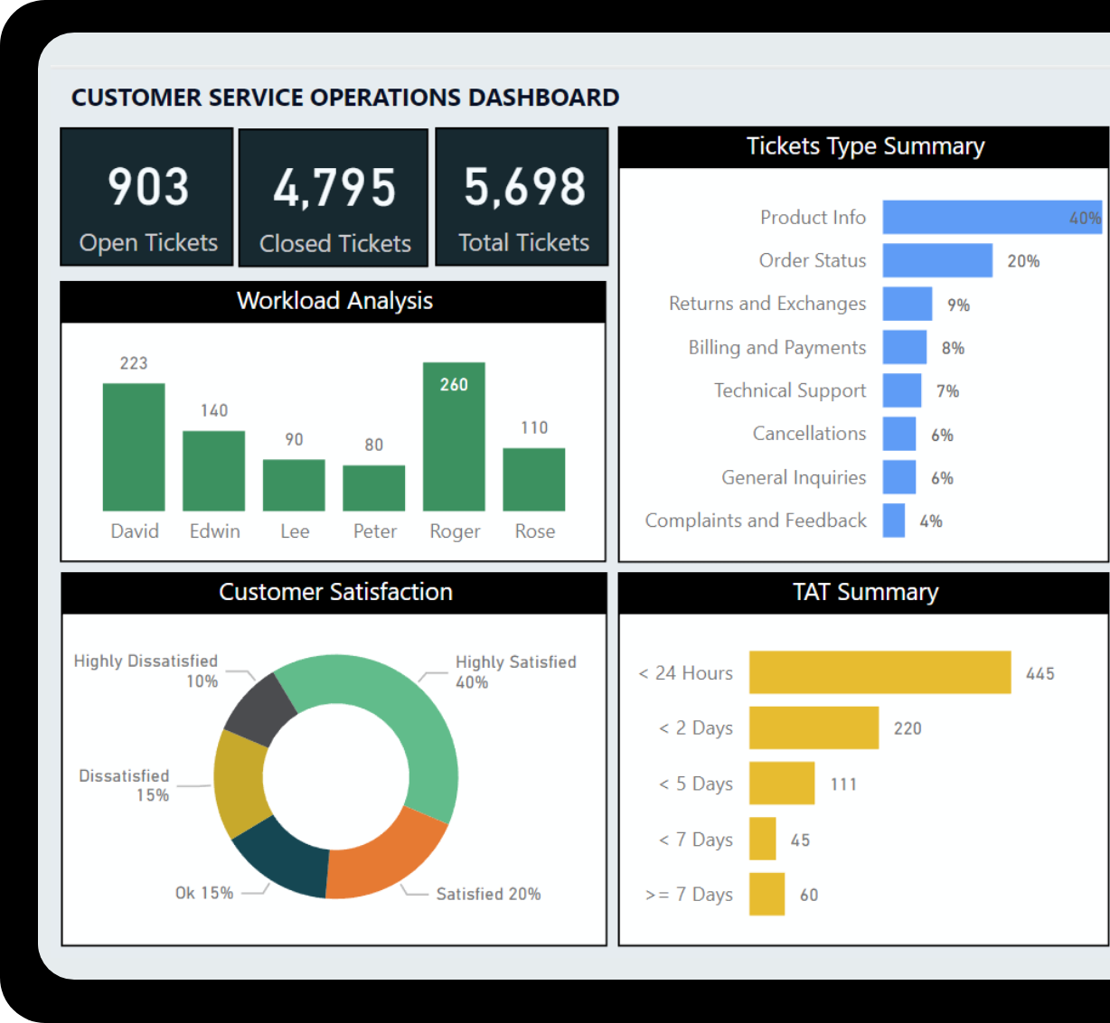Click the 903 Open Tickets card

146,197
